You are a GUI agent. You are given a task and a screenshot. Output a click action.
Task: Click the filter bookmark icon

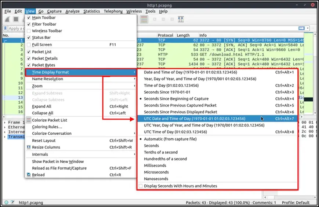coord(5,28)
